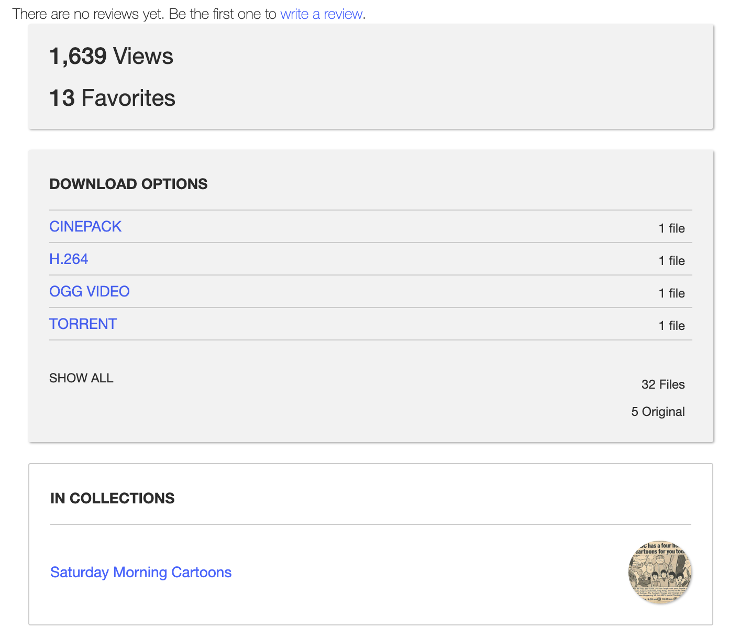Open the Saturday Morning Cartoons collection

[141, 572]
